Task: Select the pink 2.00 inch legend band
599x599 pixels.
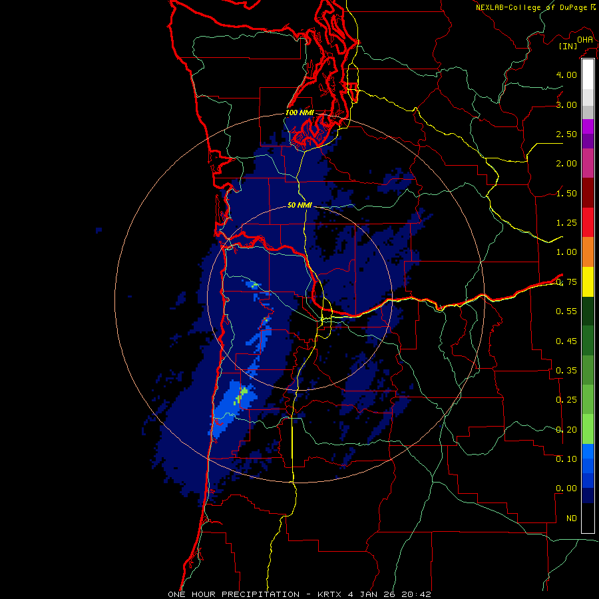Action: coord(588,163)
